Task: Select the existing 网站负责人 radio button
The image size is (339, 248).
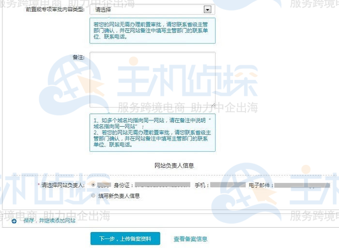Action: pos(93,185)
